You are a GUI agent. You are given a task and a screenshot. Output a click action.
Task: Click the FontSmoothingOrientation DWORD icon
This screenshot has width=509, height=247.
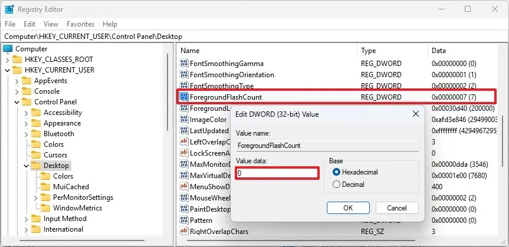tap(184, 75)
